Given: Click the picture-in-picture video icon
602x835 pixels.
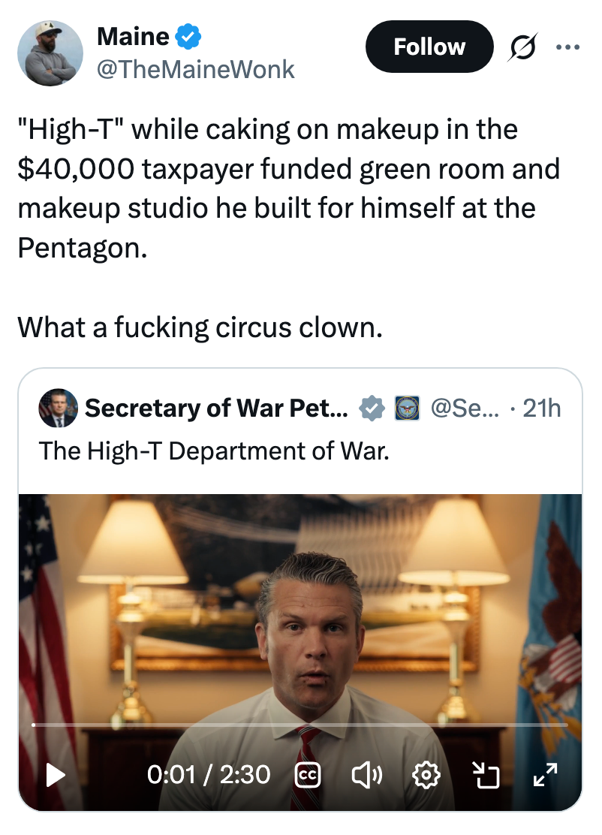Looking at the screenshot, I should [x=486, y=776].
